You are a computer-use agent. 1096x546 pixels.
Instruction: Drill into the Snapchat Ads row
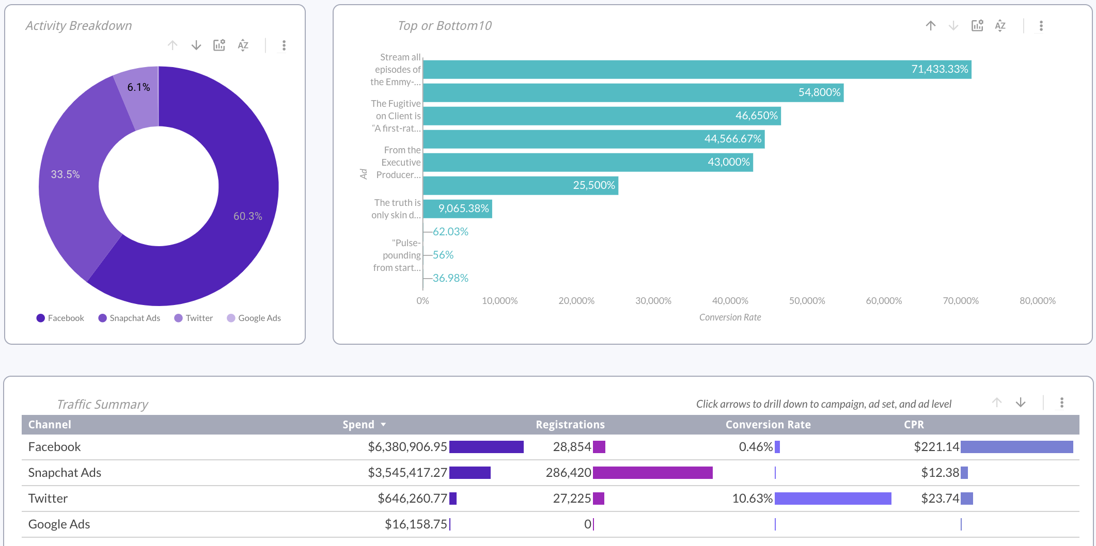[x=65, y=472]
